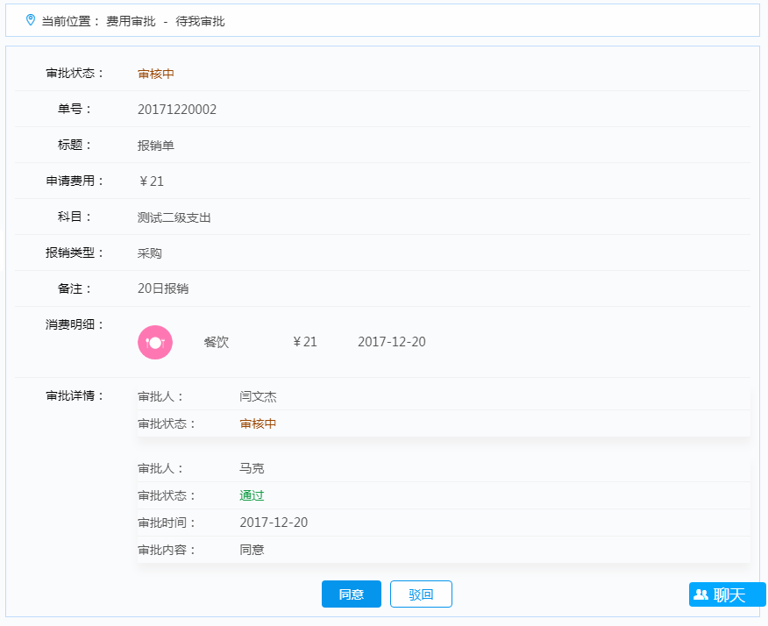Screen dimensions: 768x626
Task: Click approver name 马克
Action: [252, 468]
